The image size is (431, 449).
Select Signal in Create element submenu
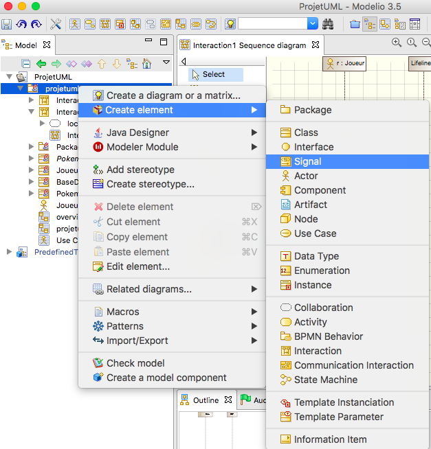tap(307, 161)
